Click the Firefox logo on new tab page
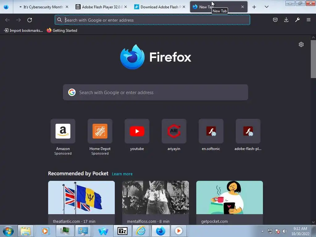This screenshot has width=316, height=237. tap(156, 57)
